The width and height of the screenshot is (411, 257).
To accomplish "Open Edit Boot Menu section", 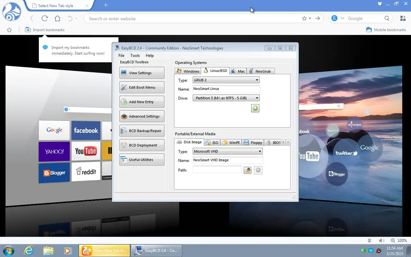I will pos(142,87).
